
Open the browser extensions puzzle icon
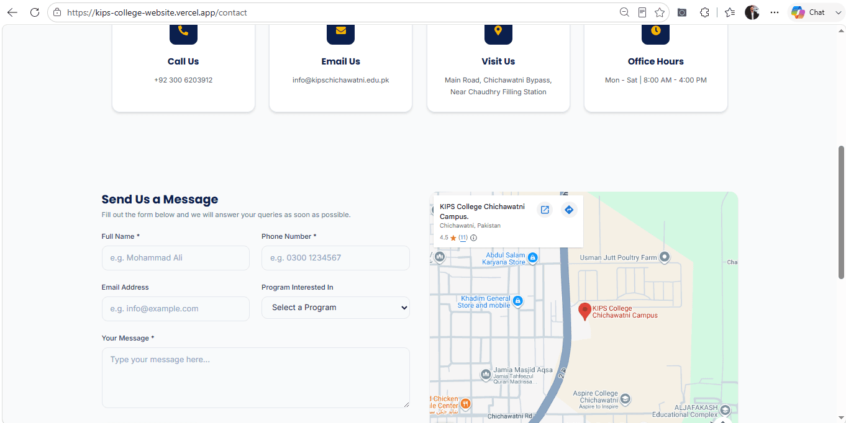pyautogui.click(x=704, y=12)
